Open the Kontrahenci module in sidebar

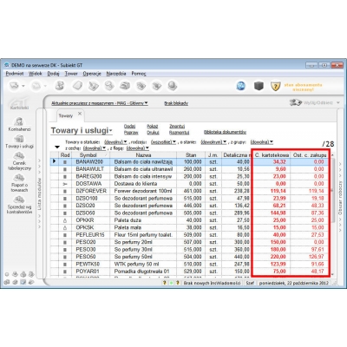(19, 124)
